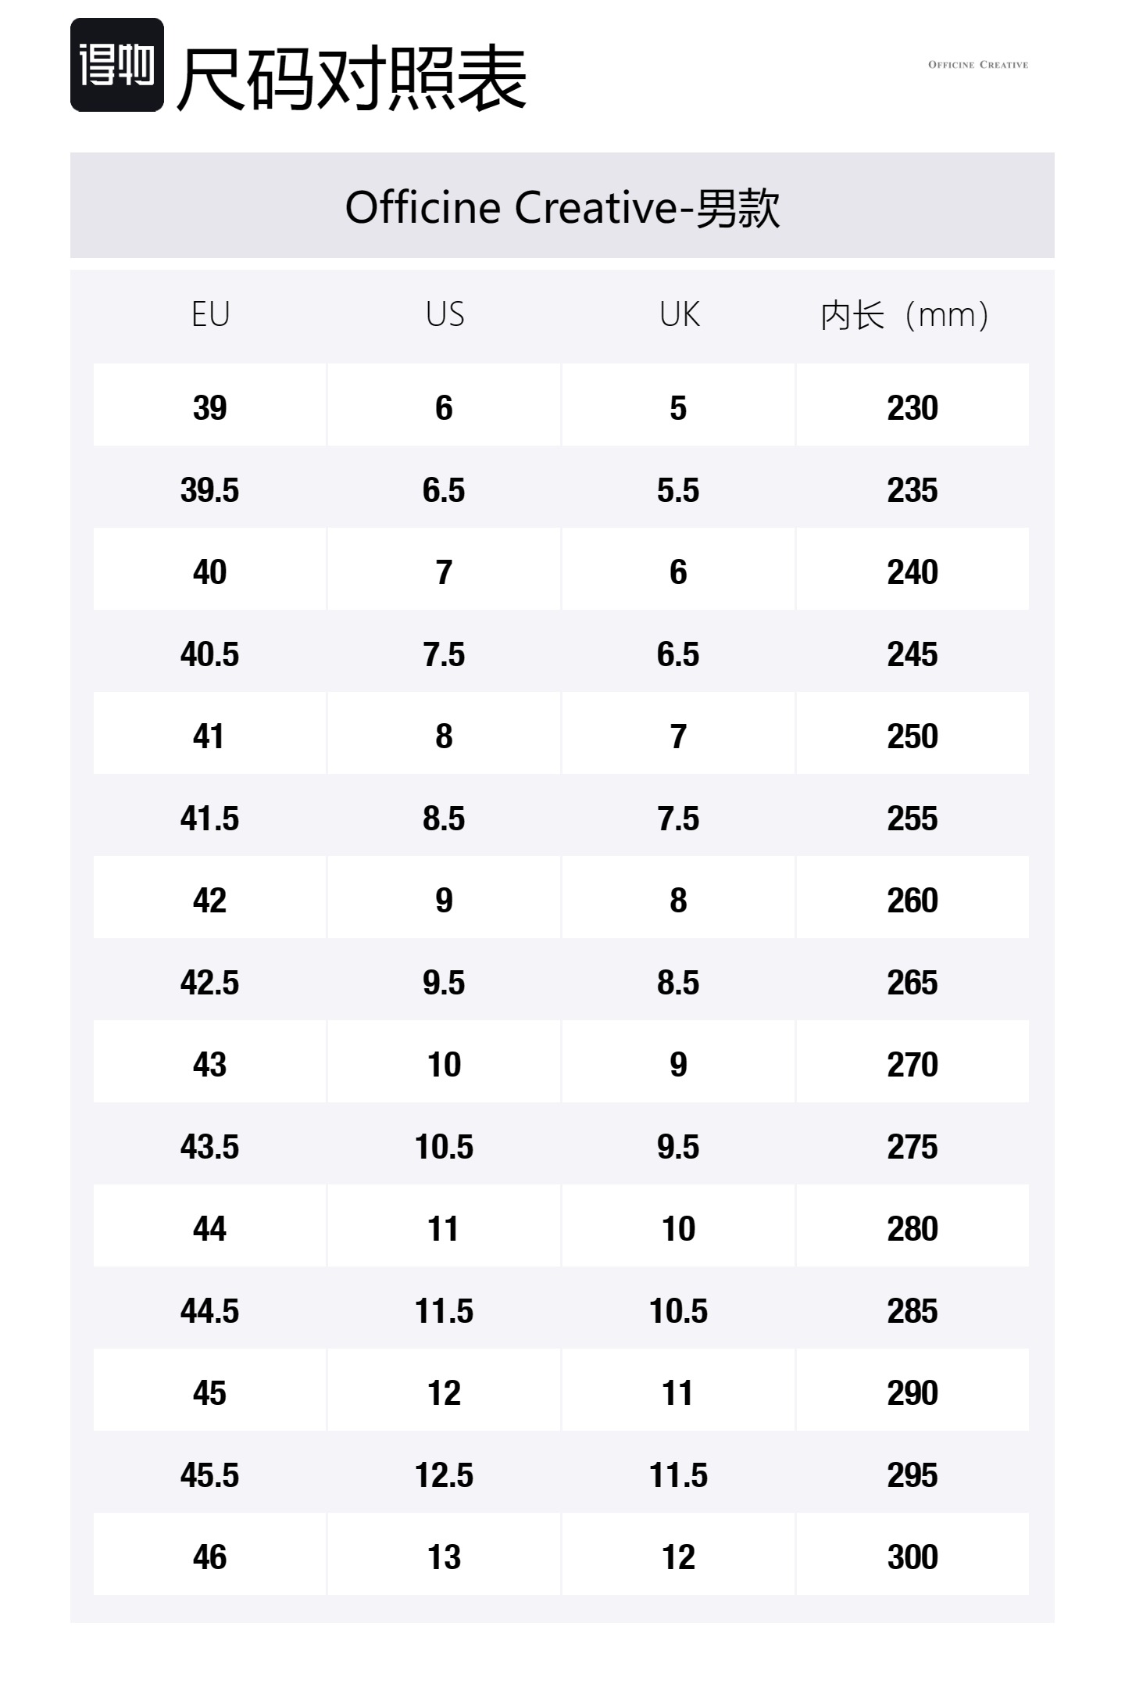Select UK size 10.5 cell
This screenshot has width=1125, height=1684.
click(678, 1310)
